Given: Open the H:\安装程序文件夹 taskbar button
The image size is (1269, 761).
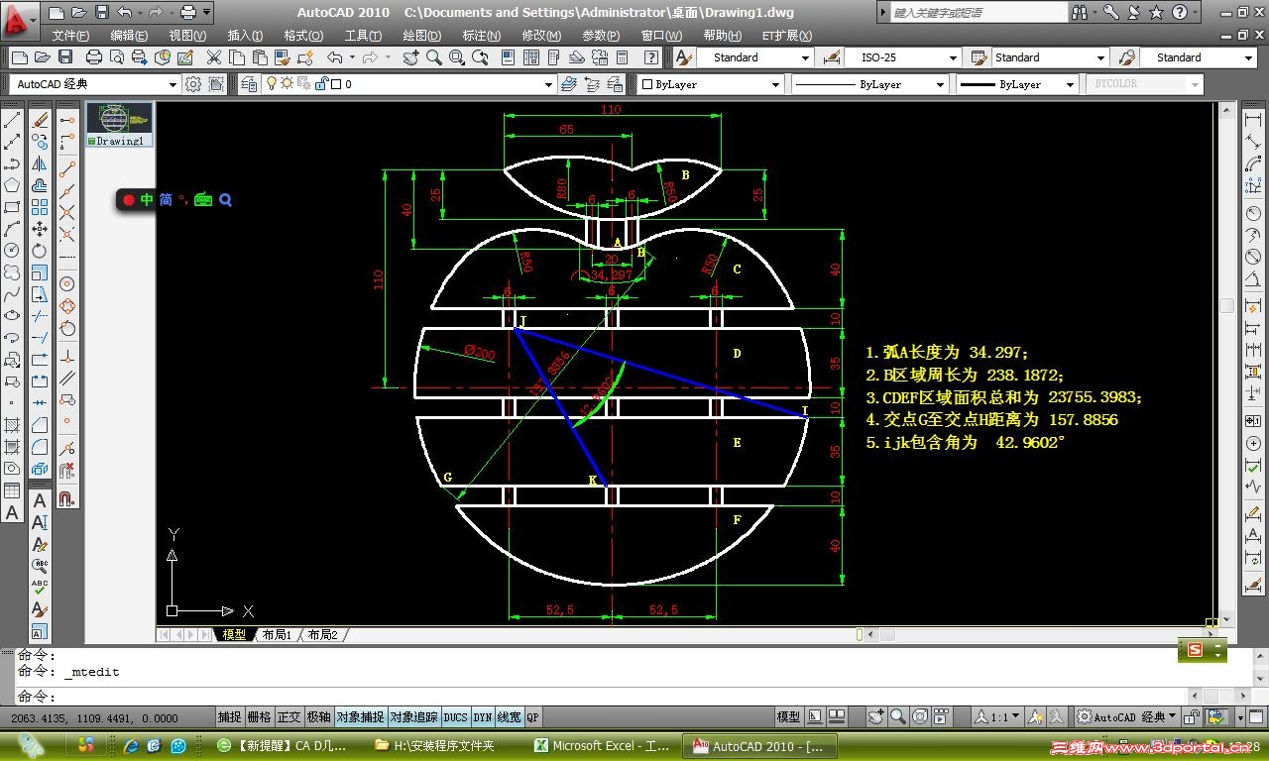Looking at the screenshot, I should 444,746.
